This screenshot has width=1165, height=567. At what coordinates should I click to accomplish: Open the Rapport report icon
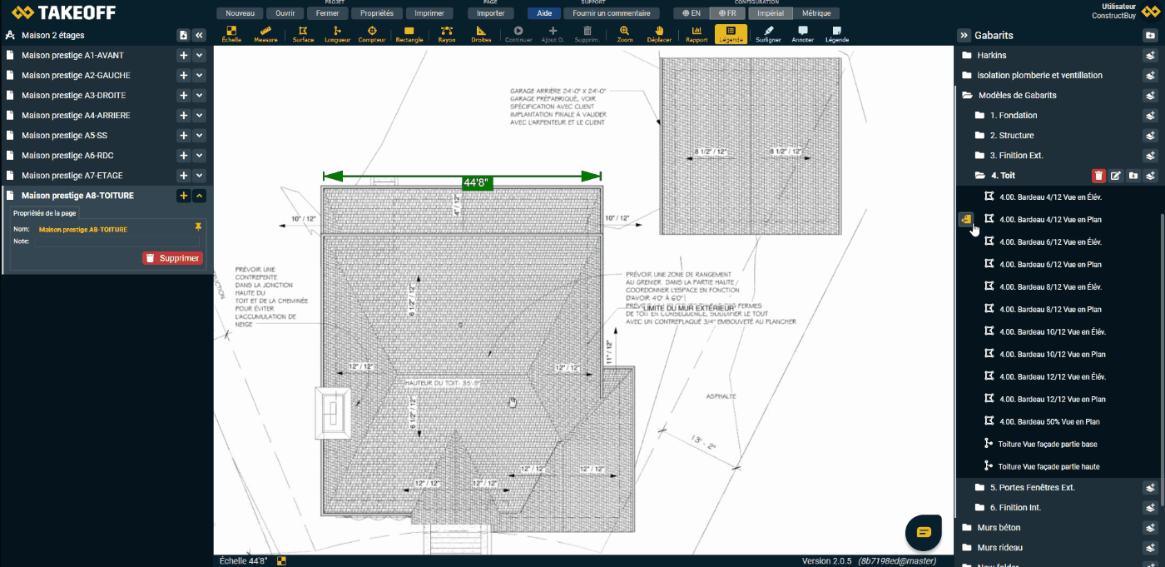tap(697, 34)
